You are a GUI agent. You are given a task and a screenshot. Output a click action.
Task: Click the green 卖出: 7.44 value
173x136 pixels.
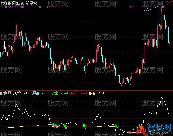[60, 93]
